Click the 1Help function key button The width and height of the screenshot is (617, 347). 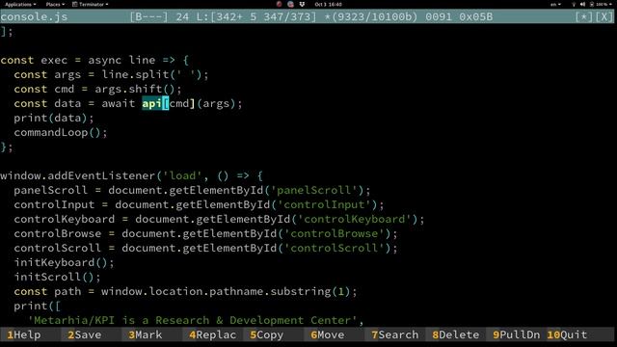(x=24, y=334)
